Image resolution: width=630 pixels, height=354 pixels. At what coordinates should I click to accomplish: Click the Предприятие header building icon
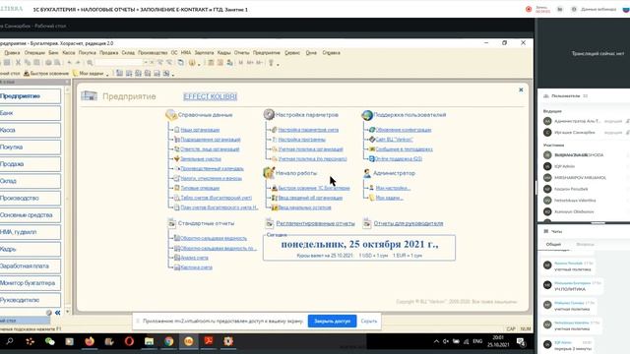[x=89, y=96]
